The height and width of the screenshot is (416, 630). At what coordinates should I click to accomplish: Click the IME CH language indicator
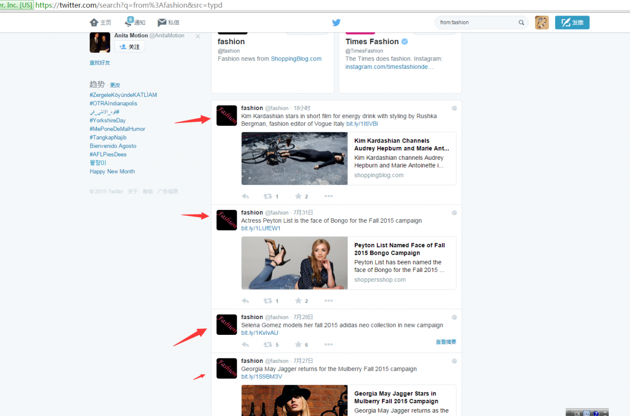pos(577,414)
